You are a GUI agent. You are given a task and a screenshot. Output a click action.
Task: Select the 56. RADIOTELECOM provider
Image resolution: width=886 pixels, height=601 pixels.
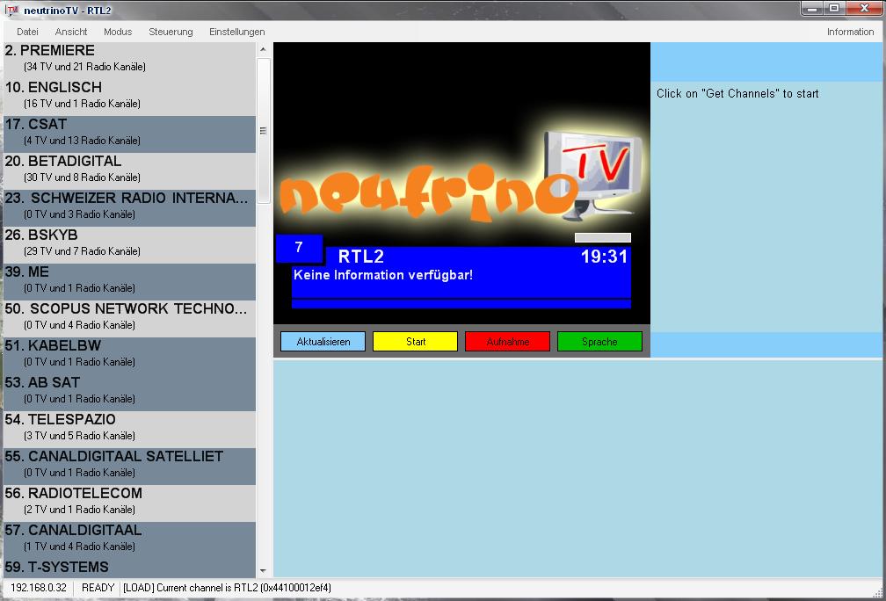pyautogui.click(x=129, y=503)
